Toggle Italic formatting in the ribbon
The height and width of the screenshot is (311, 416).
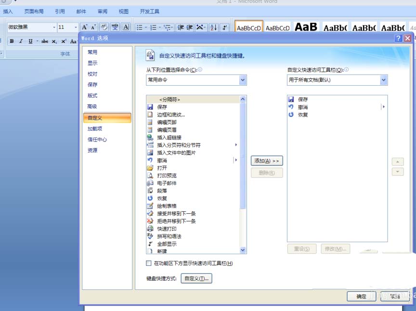pyautogui.click(x=21, y=41)
